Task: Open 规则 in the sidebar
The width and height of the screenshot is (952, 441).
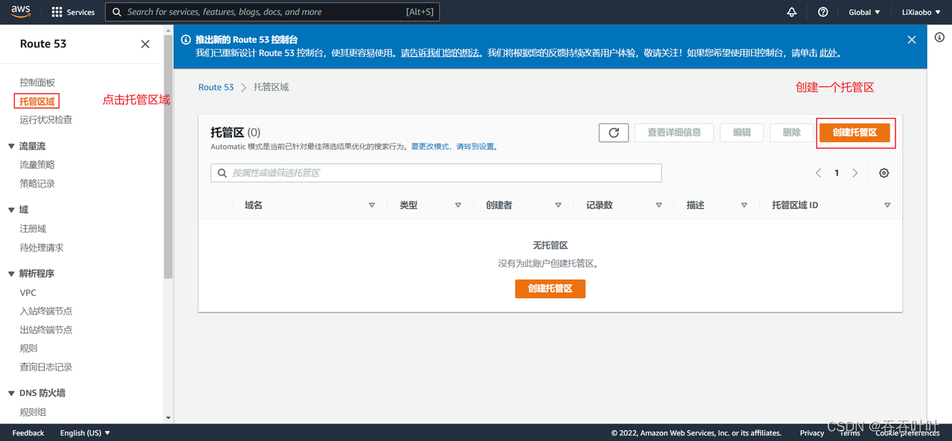Action: coord(28,348)
